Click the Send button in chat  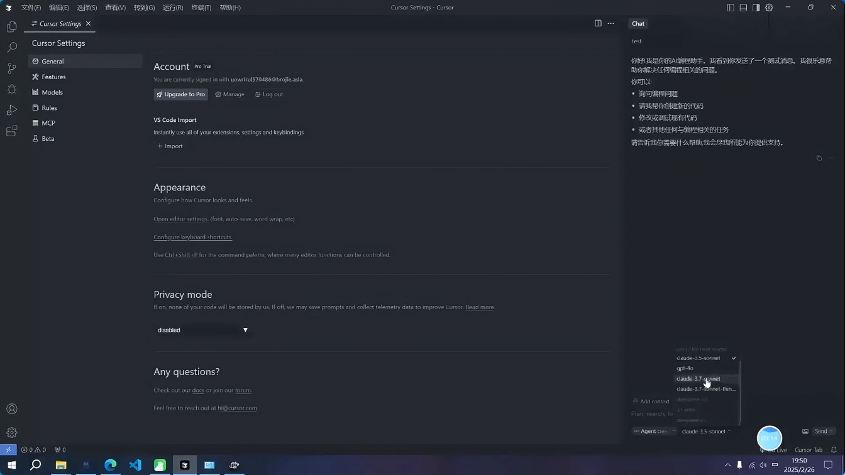pyautogui.click(x=823, y=431)
